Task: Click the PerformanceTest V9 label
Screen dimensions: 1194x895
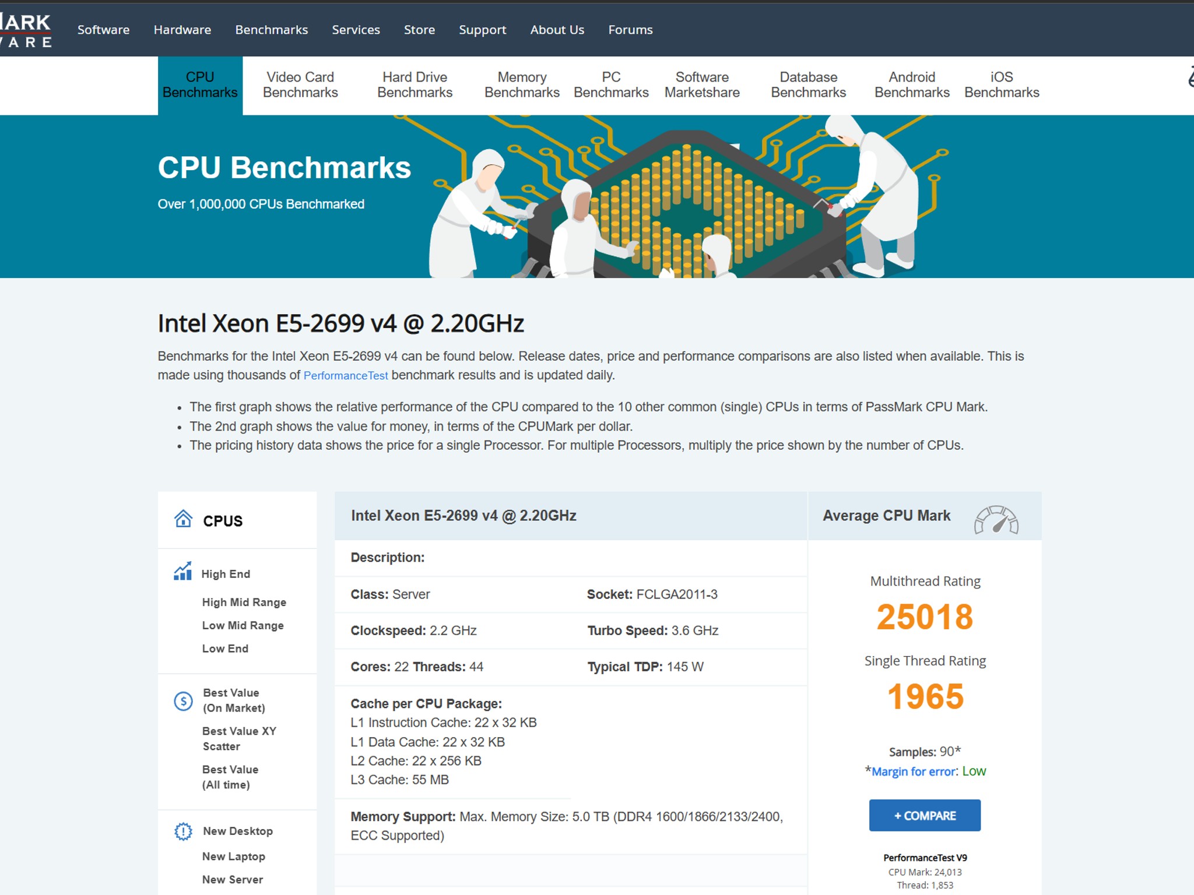Action: [925, 858]
